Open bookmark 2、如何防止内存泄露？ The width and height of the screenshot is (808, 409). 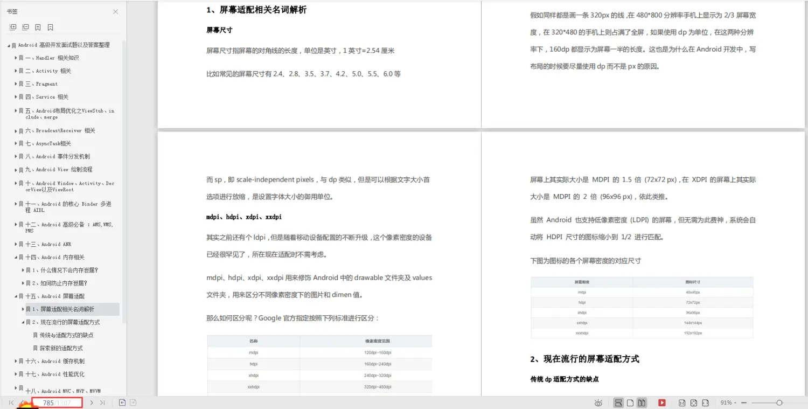coord(60,283)
